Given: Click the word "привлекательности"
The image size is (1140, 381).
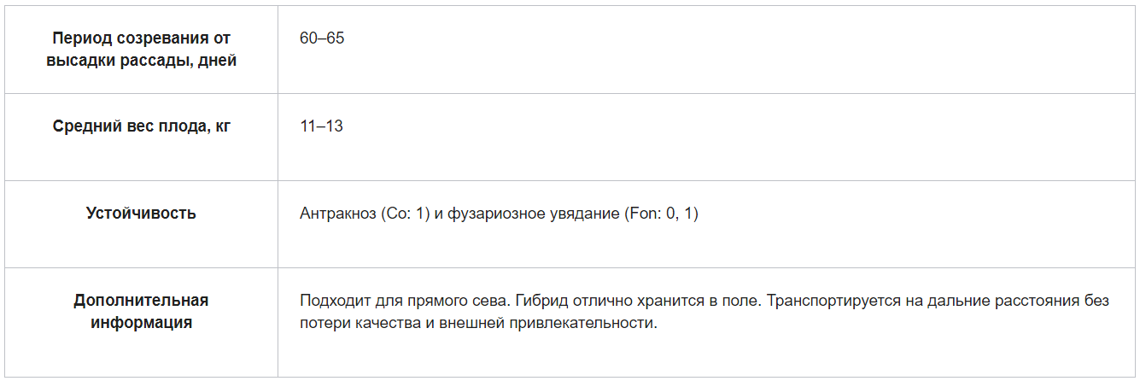Looking at the screenshot, I should coord(591,323).
